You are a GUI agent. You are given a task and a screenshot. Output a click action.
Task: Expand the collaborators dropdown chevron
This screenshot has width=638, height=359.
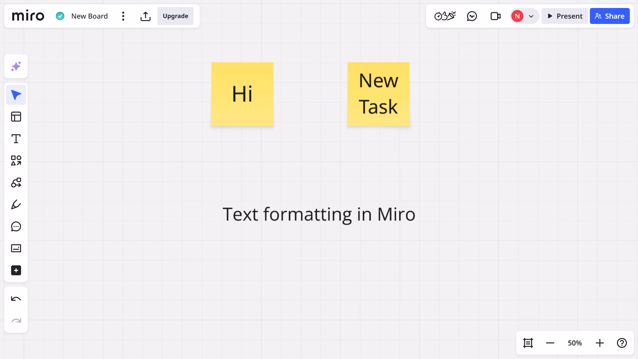click(x=531, y=16)
